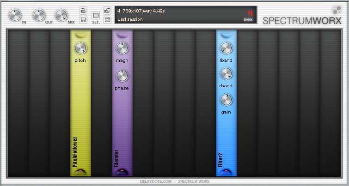Click the SPECTRUMWORX title logo
This screenshot has width=349, height=186.
coord(302,21)
